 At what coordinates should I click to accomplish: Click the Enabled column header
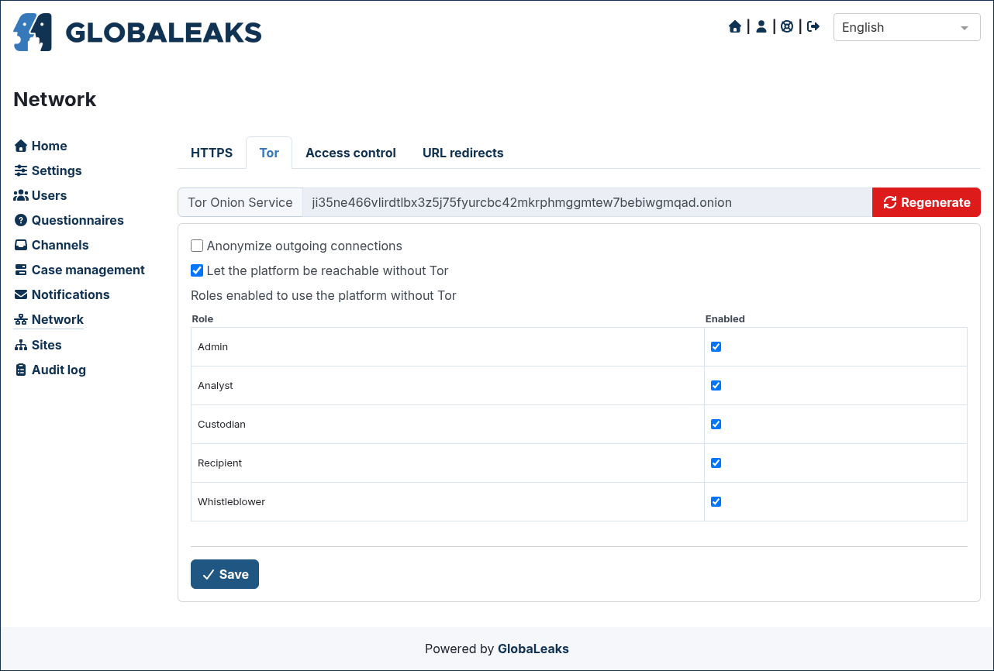725,318
